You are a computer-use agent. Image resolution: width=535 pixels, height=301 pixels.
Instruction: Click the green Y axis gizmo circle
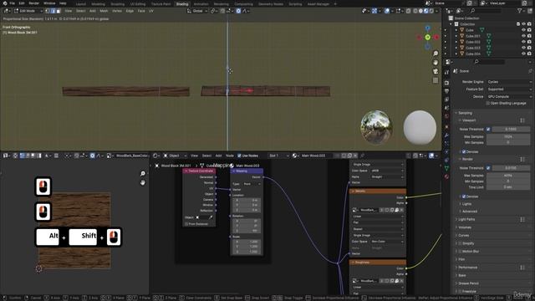[427, 37]
